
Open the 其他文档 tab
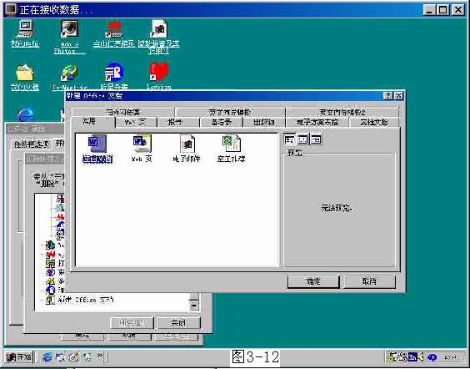pyautogui.click(x=374, y=122)
